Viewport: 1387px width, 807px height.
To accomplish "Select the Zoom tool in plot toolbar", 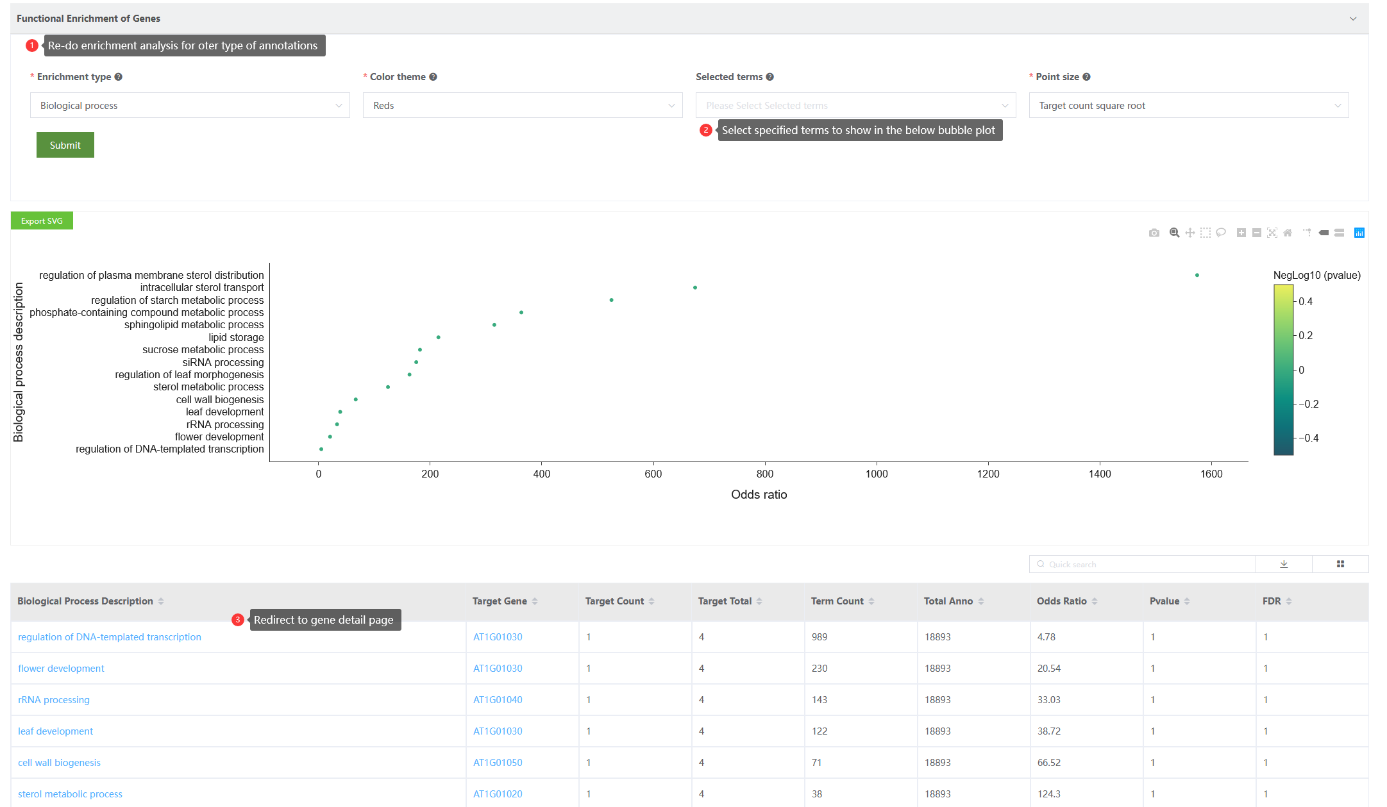I will tap(1174, 233).
